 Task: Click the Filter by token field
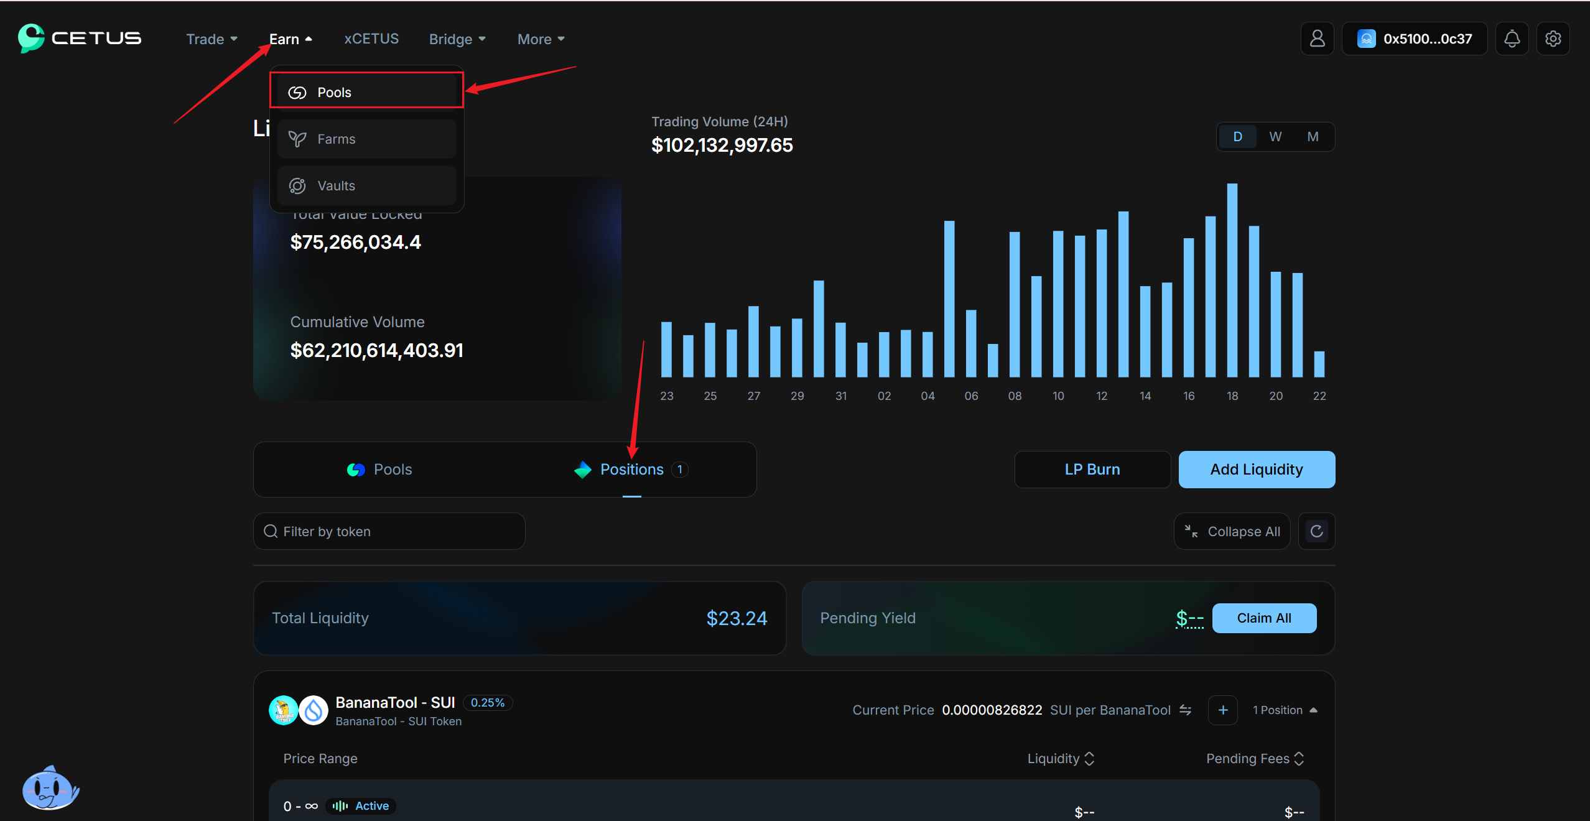click(389, 531)
